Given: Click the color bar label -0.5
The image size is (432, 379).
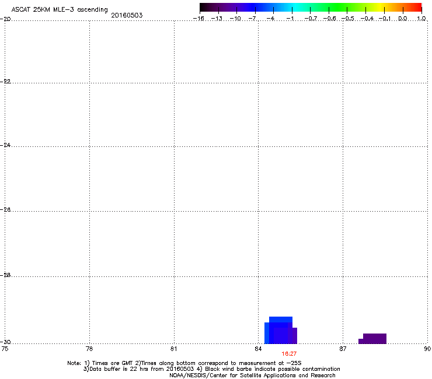Looking at the screenshot, I should click(348, 19).
